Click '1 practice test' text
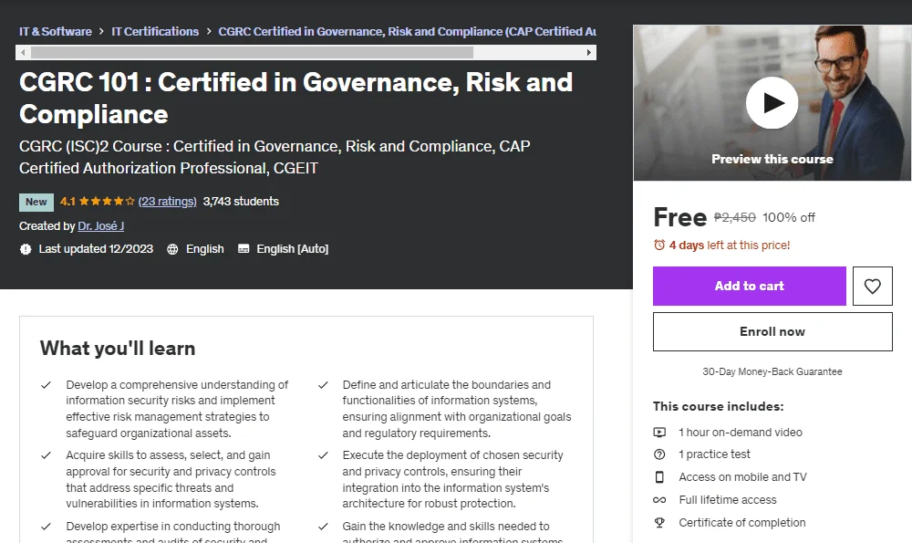 (714, 454)
